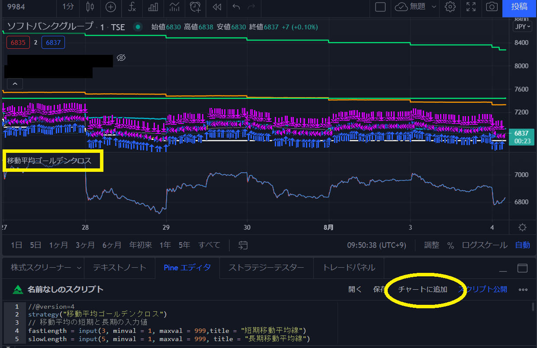Open the Pine editor three-dots more menu
The image size is (537, 348).
click(x=523, y=290)
